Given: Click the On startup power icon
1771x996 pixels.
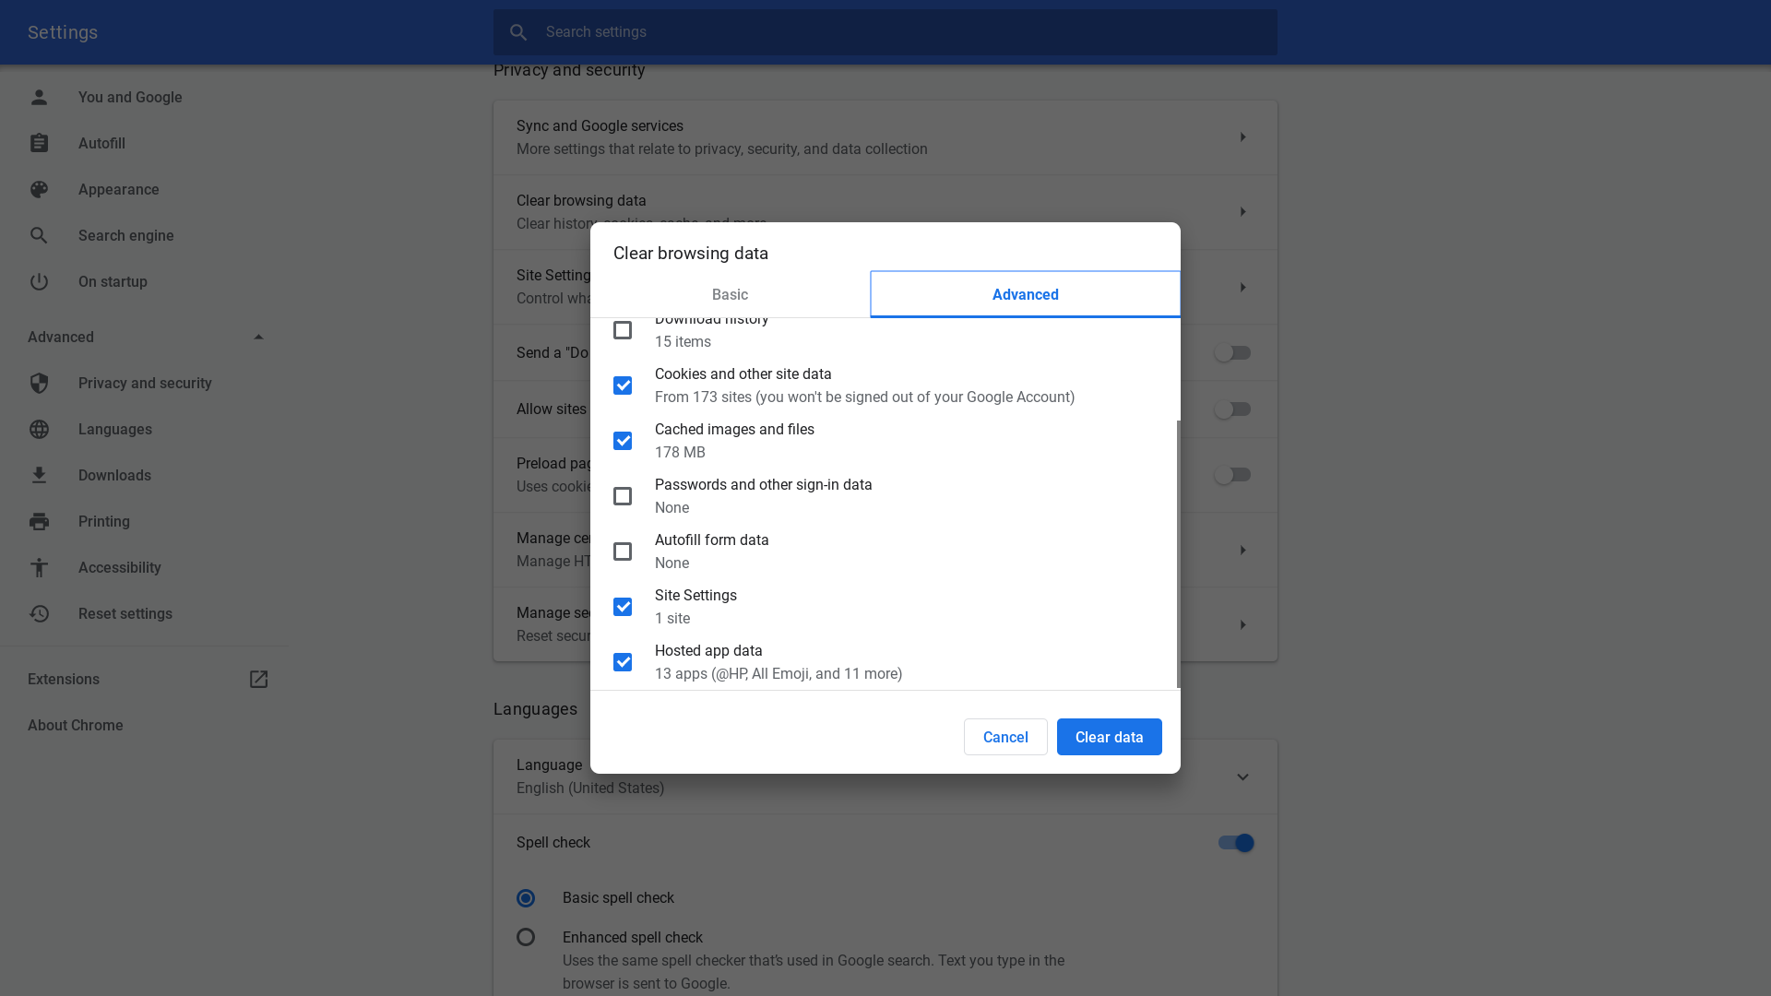Looking at the screenshot, I should 39,281.
